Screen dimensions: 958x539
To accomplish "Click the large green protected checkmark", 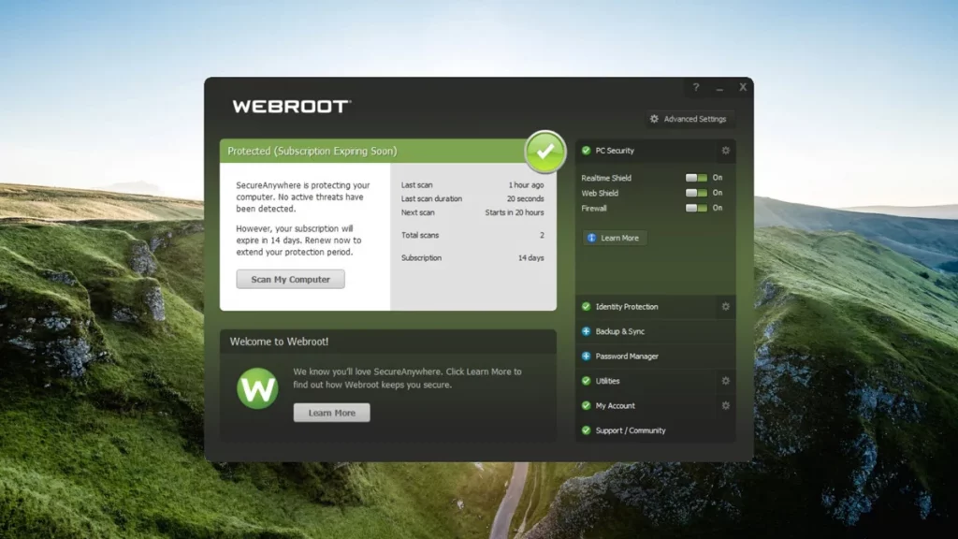I will click(x=544, y=153).
